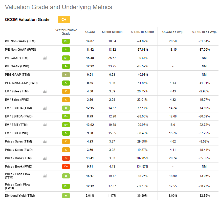Screen dimensions: 220x203
Task: Click A- grade badge for PEG Non-GAAP (FWD)
Action: (66, 83)
